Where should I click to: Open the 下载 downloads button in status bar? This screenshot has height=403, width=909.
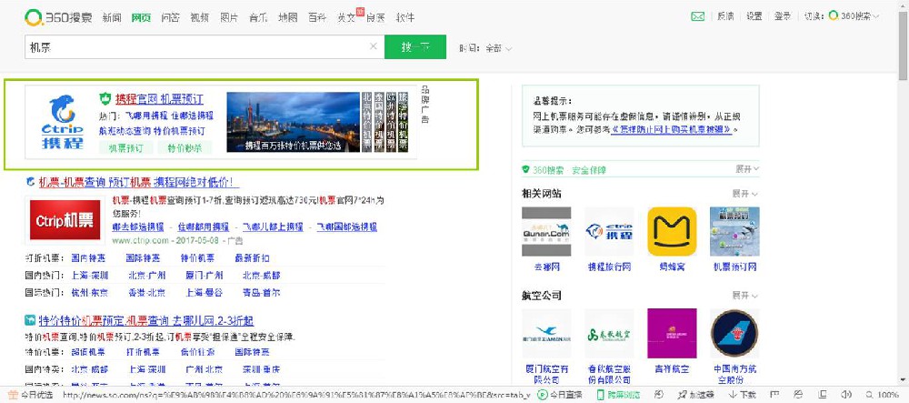pos(742,395)
